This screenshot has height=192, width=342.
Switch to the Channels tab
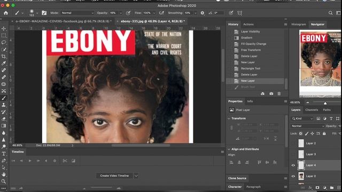pos(312,110)
